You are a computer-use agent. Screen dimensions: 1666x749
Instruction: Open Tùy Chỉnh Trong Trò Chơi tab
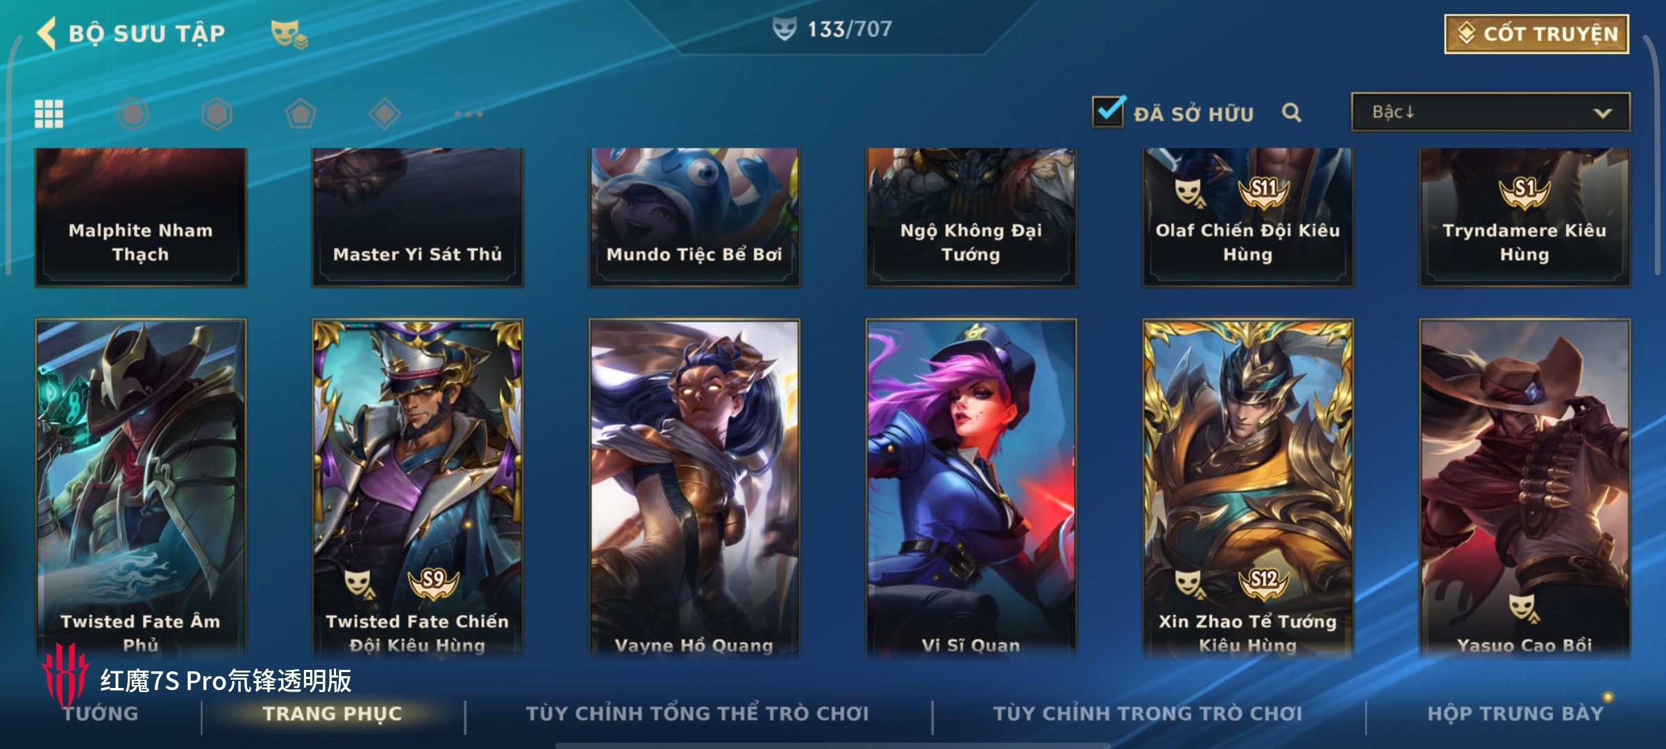point(1147,714)
